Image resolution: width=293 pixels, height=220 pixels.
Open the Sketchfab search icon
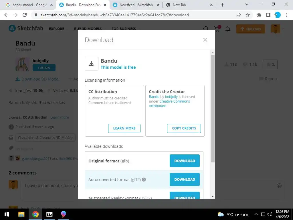click(206, 29)
